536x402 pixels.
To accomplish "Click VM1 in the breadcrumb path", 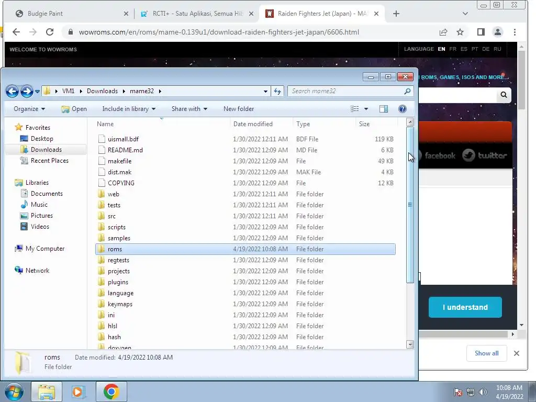I will [x=68, y=91].
